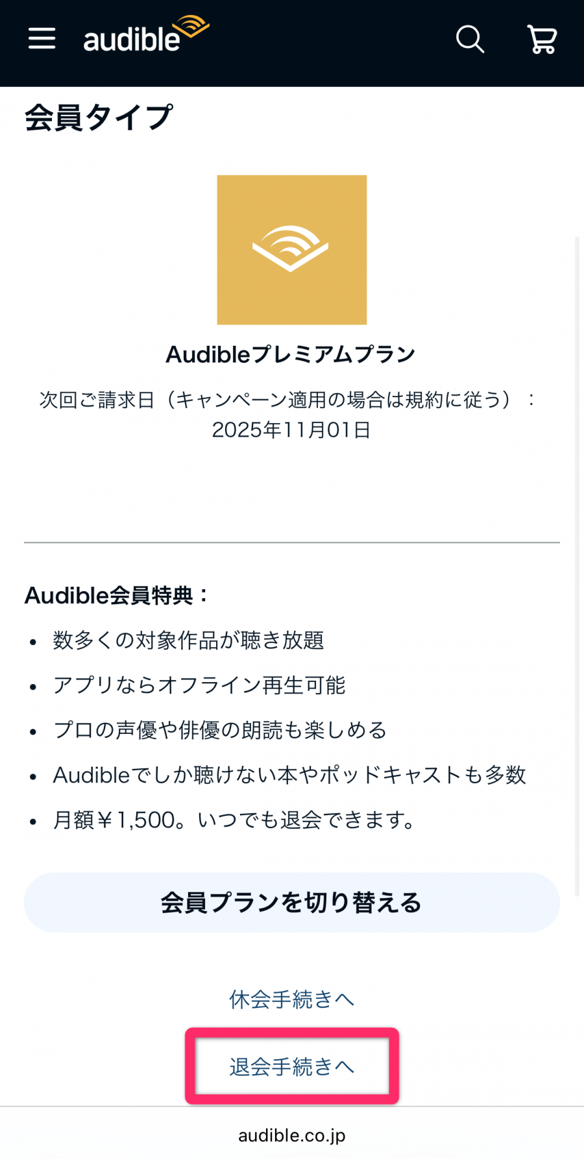This screenshot has height=1159, width=584.
Task: Follow the 退会手続きへ link
Action: point(291,1066)
